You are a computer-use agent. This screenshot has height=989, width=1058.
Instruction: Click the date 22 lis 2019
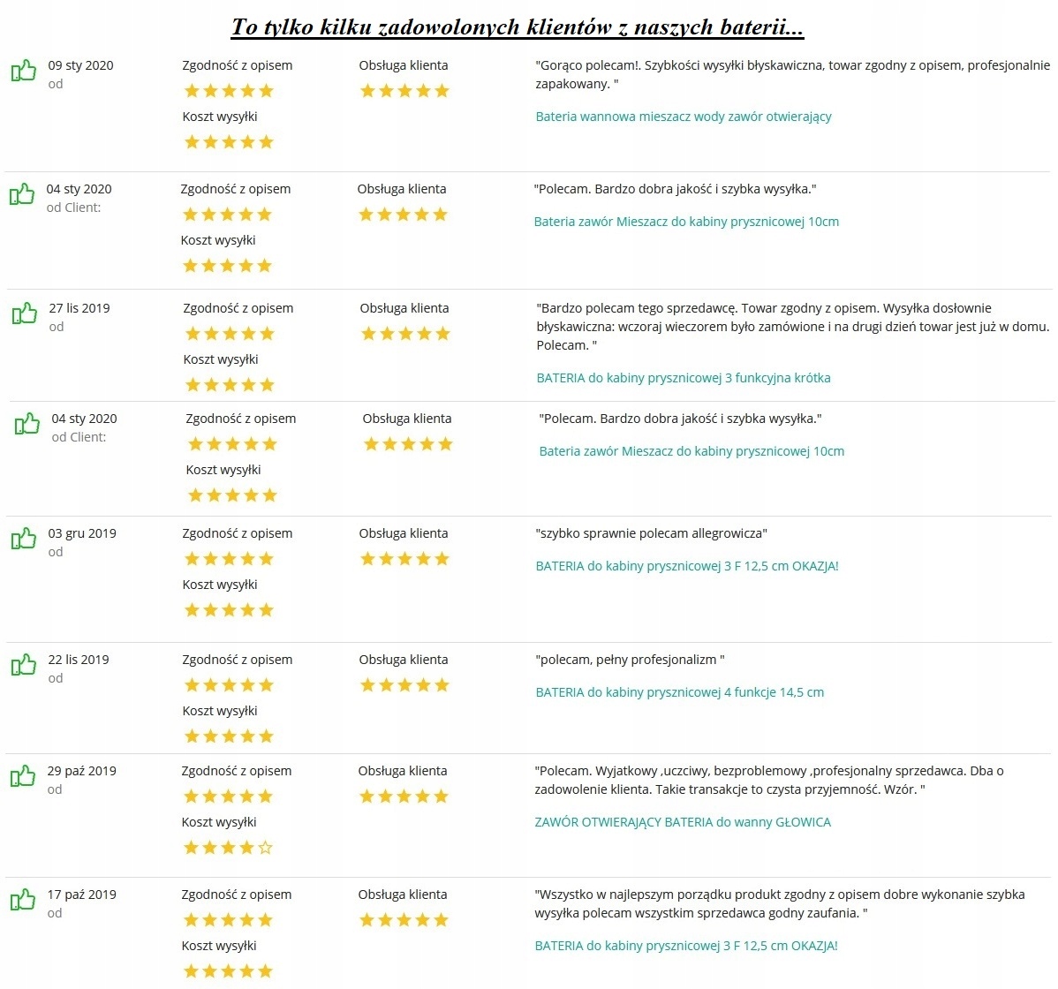click(79, 660)
